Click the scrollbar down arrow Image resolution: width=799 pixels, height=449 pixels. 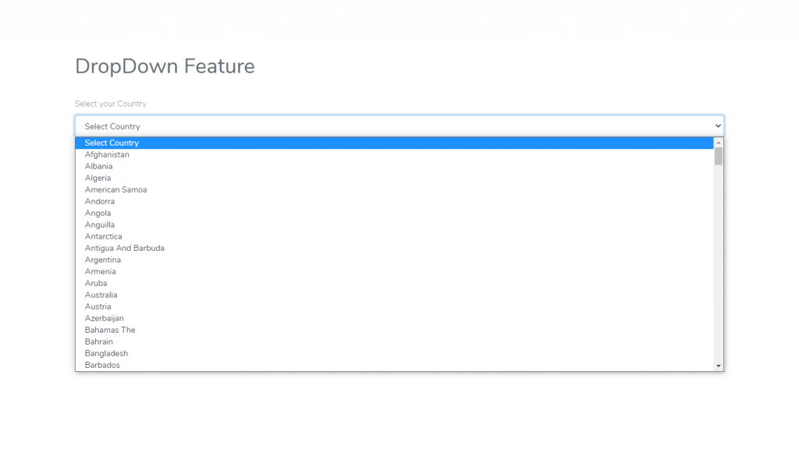[x=719, y=366]
